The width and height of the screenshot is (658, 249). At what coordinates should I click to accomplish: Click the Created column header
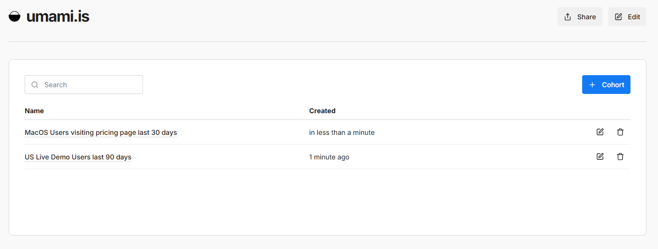click(x=322, y=111)
